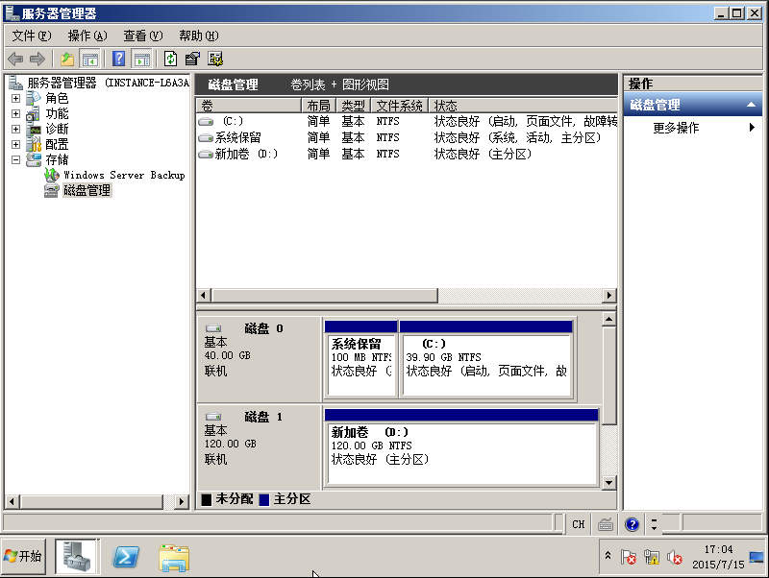The image size is (769, 578).
Task: Select the 诊断 node icon in tree
Action: click(x=34, y=130)
